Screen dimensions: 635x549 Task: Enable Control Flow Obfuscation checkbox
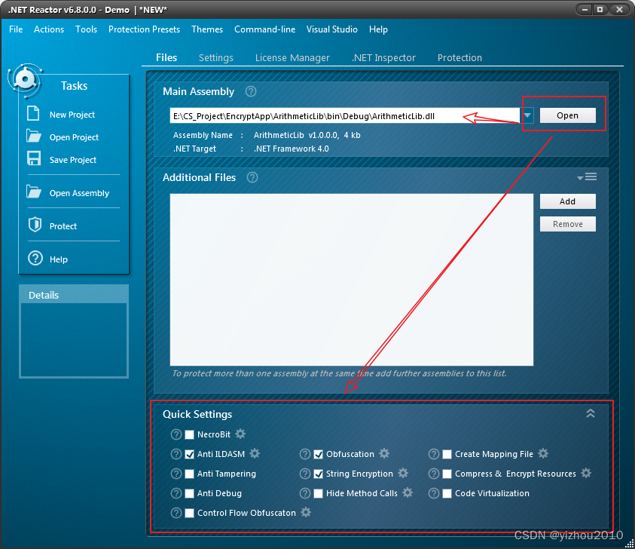click(189, 513)
